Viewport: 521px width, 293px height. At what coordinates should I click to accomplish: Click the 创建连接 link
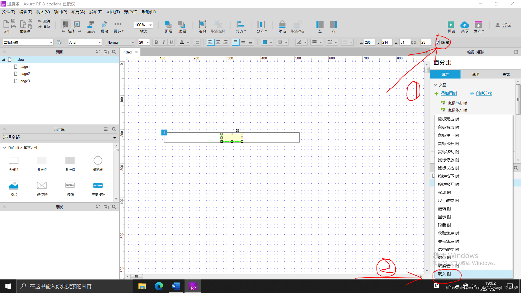click(x=484, y=93)
